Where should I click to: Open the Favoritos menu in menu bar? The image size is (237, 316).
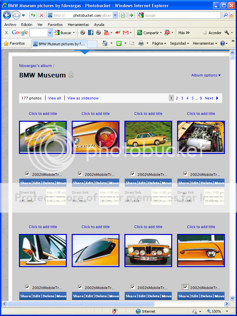click(55, 25)
